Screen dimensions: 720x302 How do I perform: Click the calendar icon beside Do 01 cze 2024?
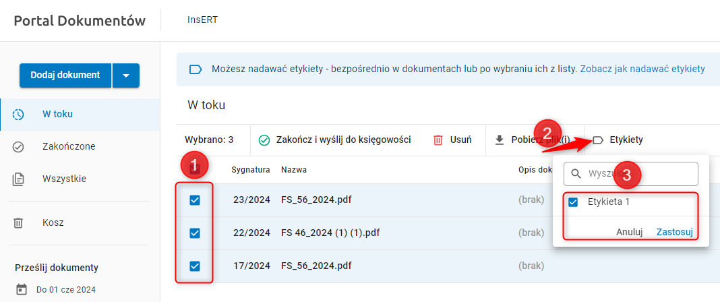click(22, 289)
